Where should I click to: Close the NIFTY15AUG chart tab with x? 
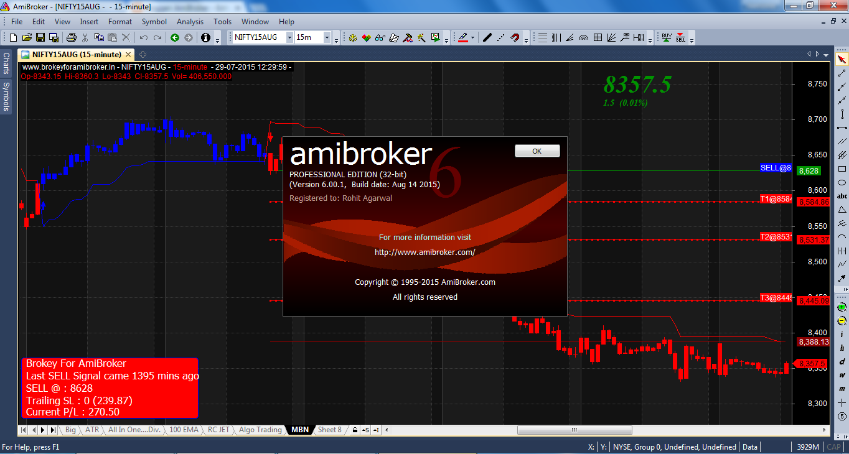click(x=129, y=54)
